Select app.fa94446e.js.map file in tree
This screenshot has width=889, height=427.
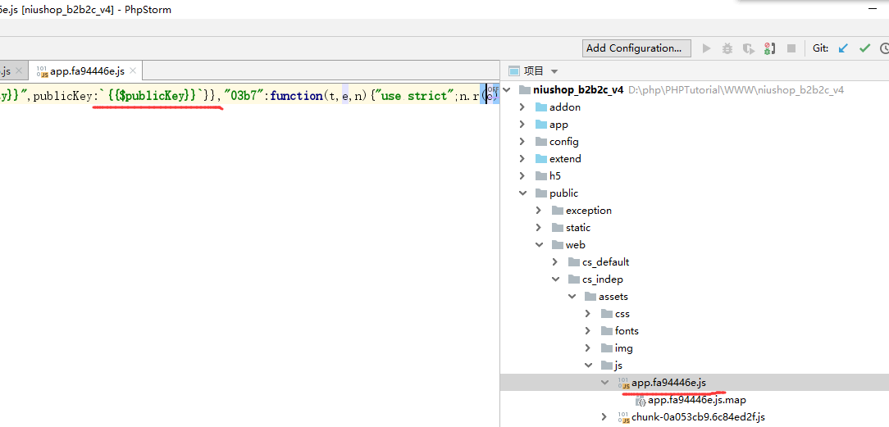696,400
